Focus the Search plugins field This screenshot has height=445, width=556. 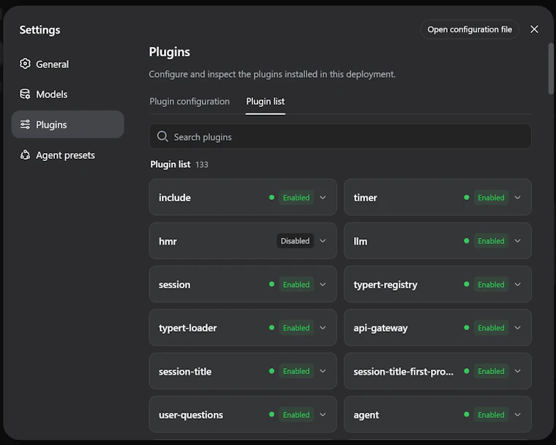pos(340,137)
